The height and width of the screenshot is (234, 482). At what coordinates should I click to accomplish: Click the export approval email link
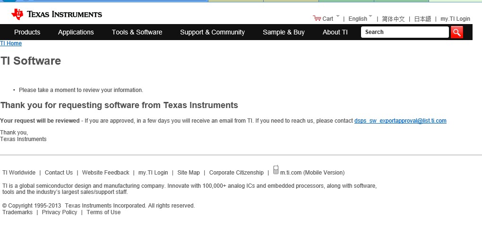[400, 121]
